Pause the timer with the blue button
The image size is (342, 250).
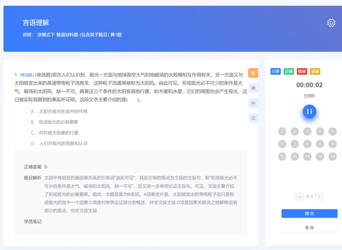point(309,111)
